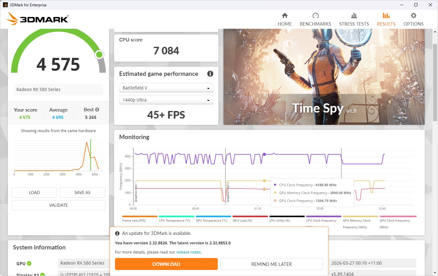Click info icon in update notification
This screenshot has height=276, width=438.
pyautogui.click(x=117, y=233)
